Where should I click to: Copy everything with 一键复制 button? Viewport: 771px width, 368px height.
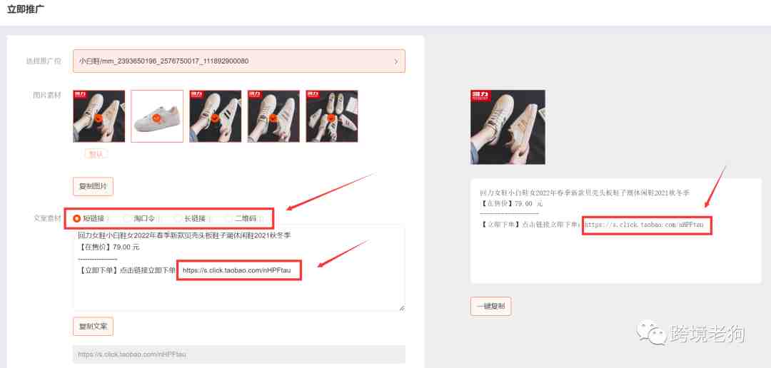click(490, 306)
